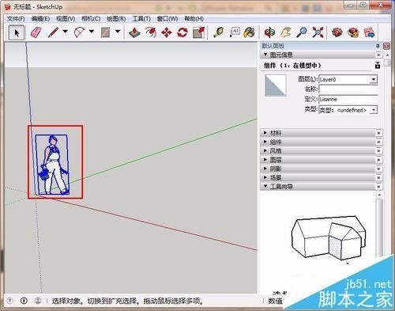395x311 pixels.
Task: Open the 类型 undefined type dropdown
Action: coord(373,110)
